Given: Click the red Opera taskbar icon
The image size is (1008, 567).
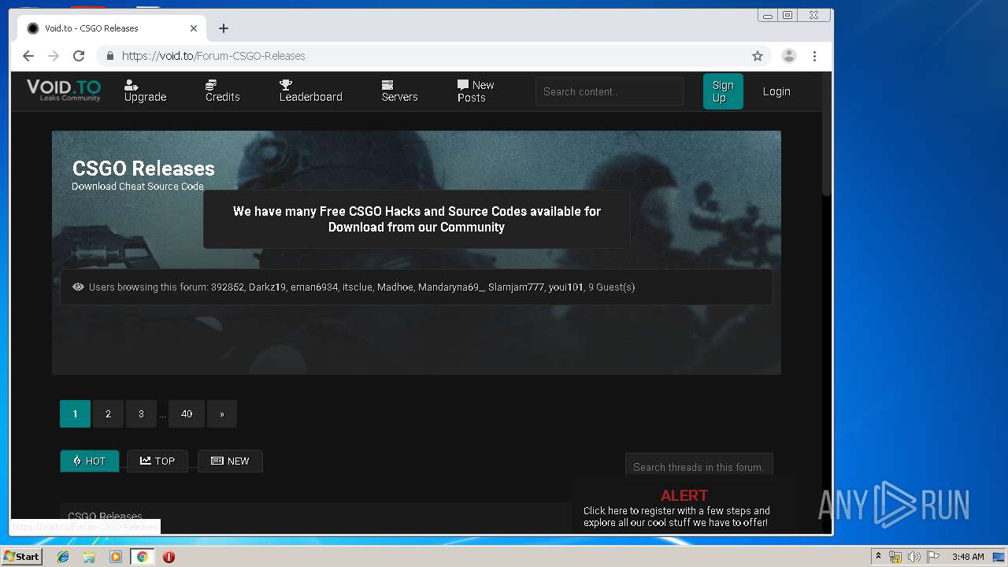Looking at the screenshot, I should click(x=169, y=557).
